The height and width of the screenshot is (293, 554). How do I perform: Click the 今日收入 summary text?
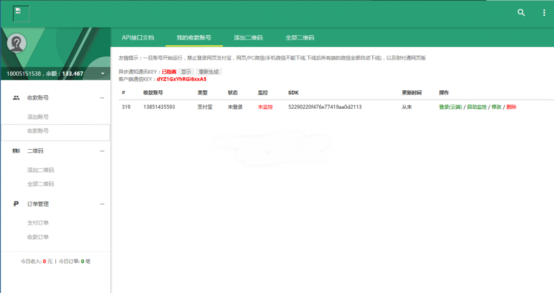point(36,262)
